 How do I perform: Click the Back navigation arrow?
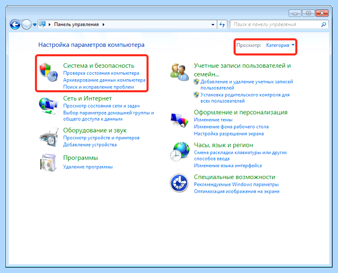(15, 25)
